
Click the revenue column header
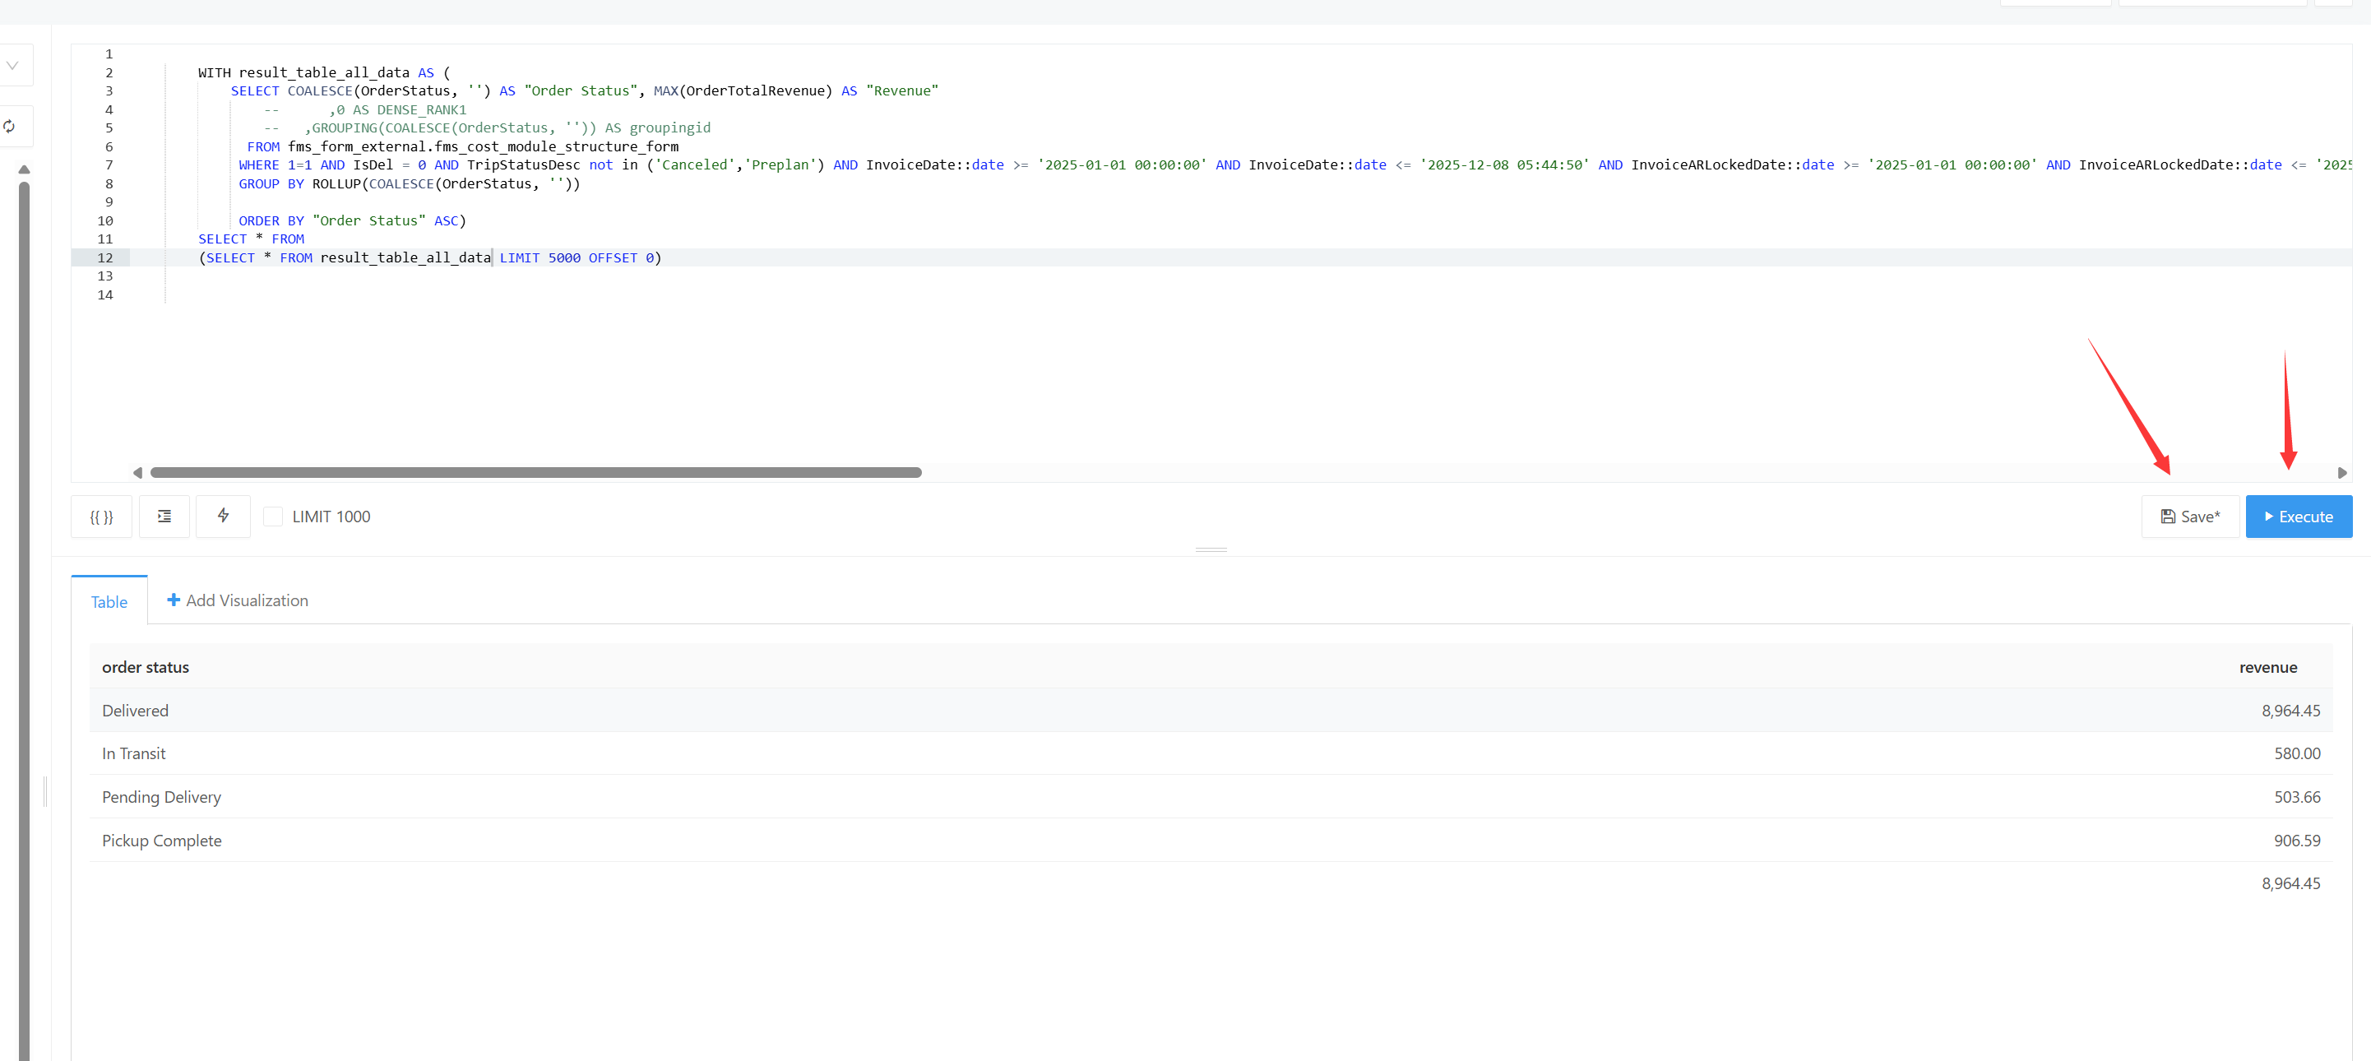coord(2267,667)
